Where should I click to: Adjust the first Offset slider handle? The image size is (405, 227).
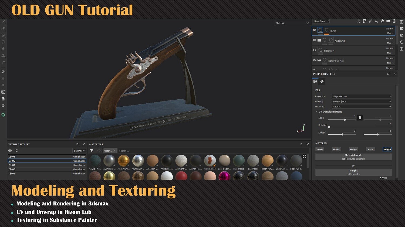click(x=342, y=134)
